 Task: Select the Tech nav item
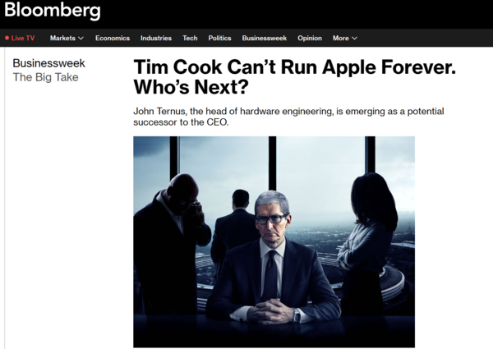tap(190, 38)
